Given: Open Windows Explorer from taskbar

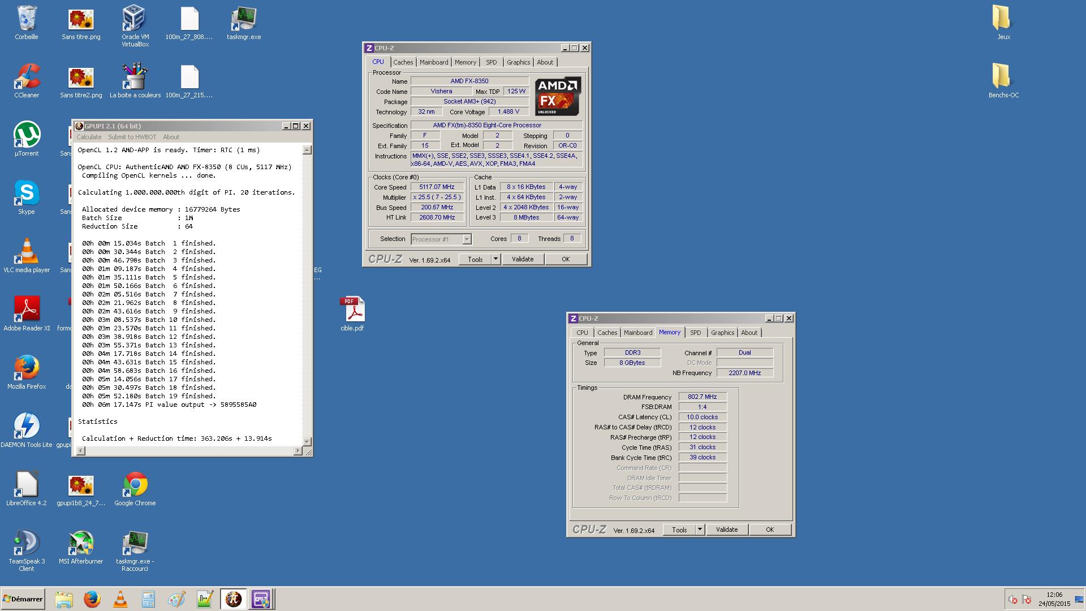Looking at the screenshot, I should [x=64, y=599].
